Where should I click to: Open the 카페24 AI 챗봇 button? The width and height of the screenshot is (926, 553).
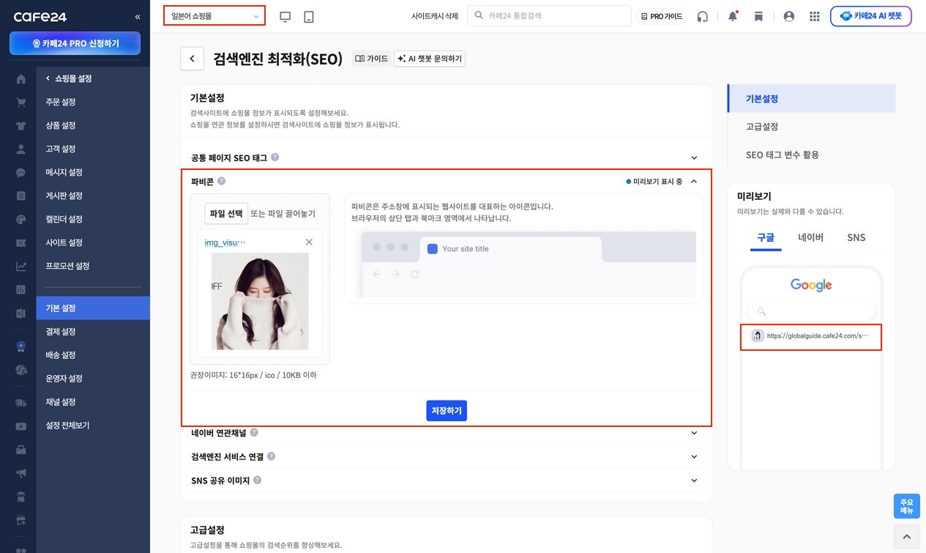871,16
